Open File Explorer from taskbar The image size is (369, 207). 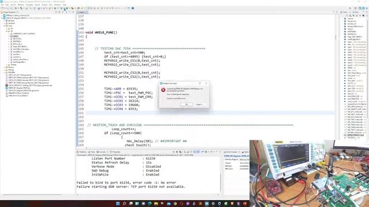(156, 204)
